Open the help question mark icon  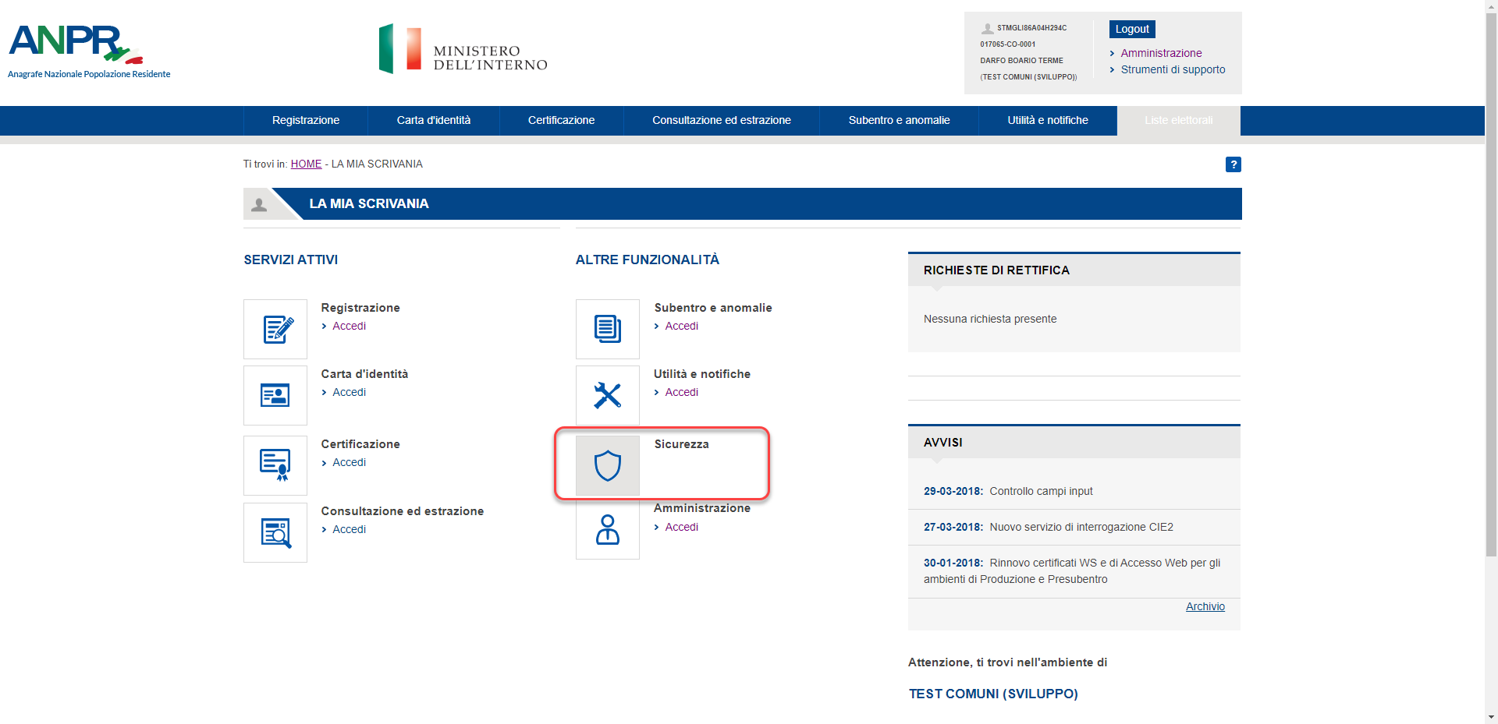(1233, 164)
